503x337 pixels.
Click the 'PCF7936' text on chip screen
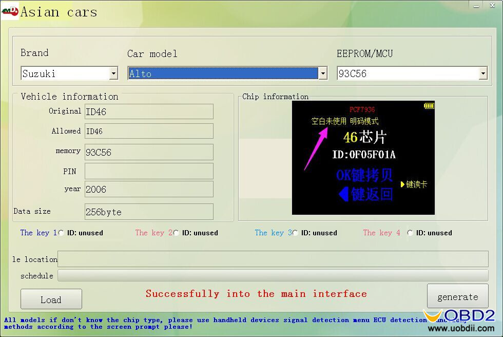(x=362, y=109)
